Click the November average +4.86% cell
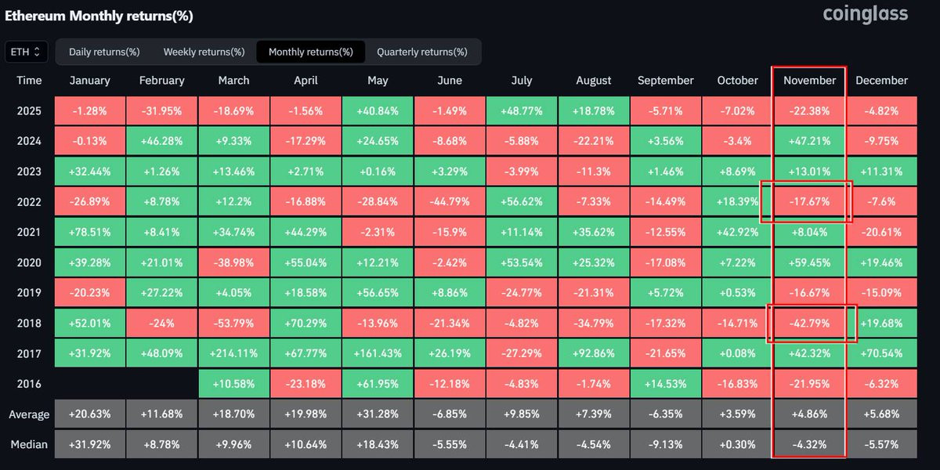The width and height of the screenshot is (940, 470). click(809, 414)
